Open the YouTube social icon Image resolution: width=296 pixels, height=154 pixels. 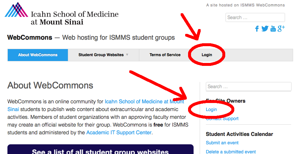pyautogui.click(x=273, y=28)
